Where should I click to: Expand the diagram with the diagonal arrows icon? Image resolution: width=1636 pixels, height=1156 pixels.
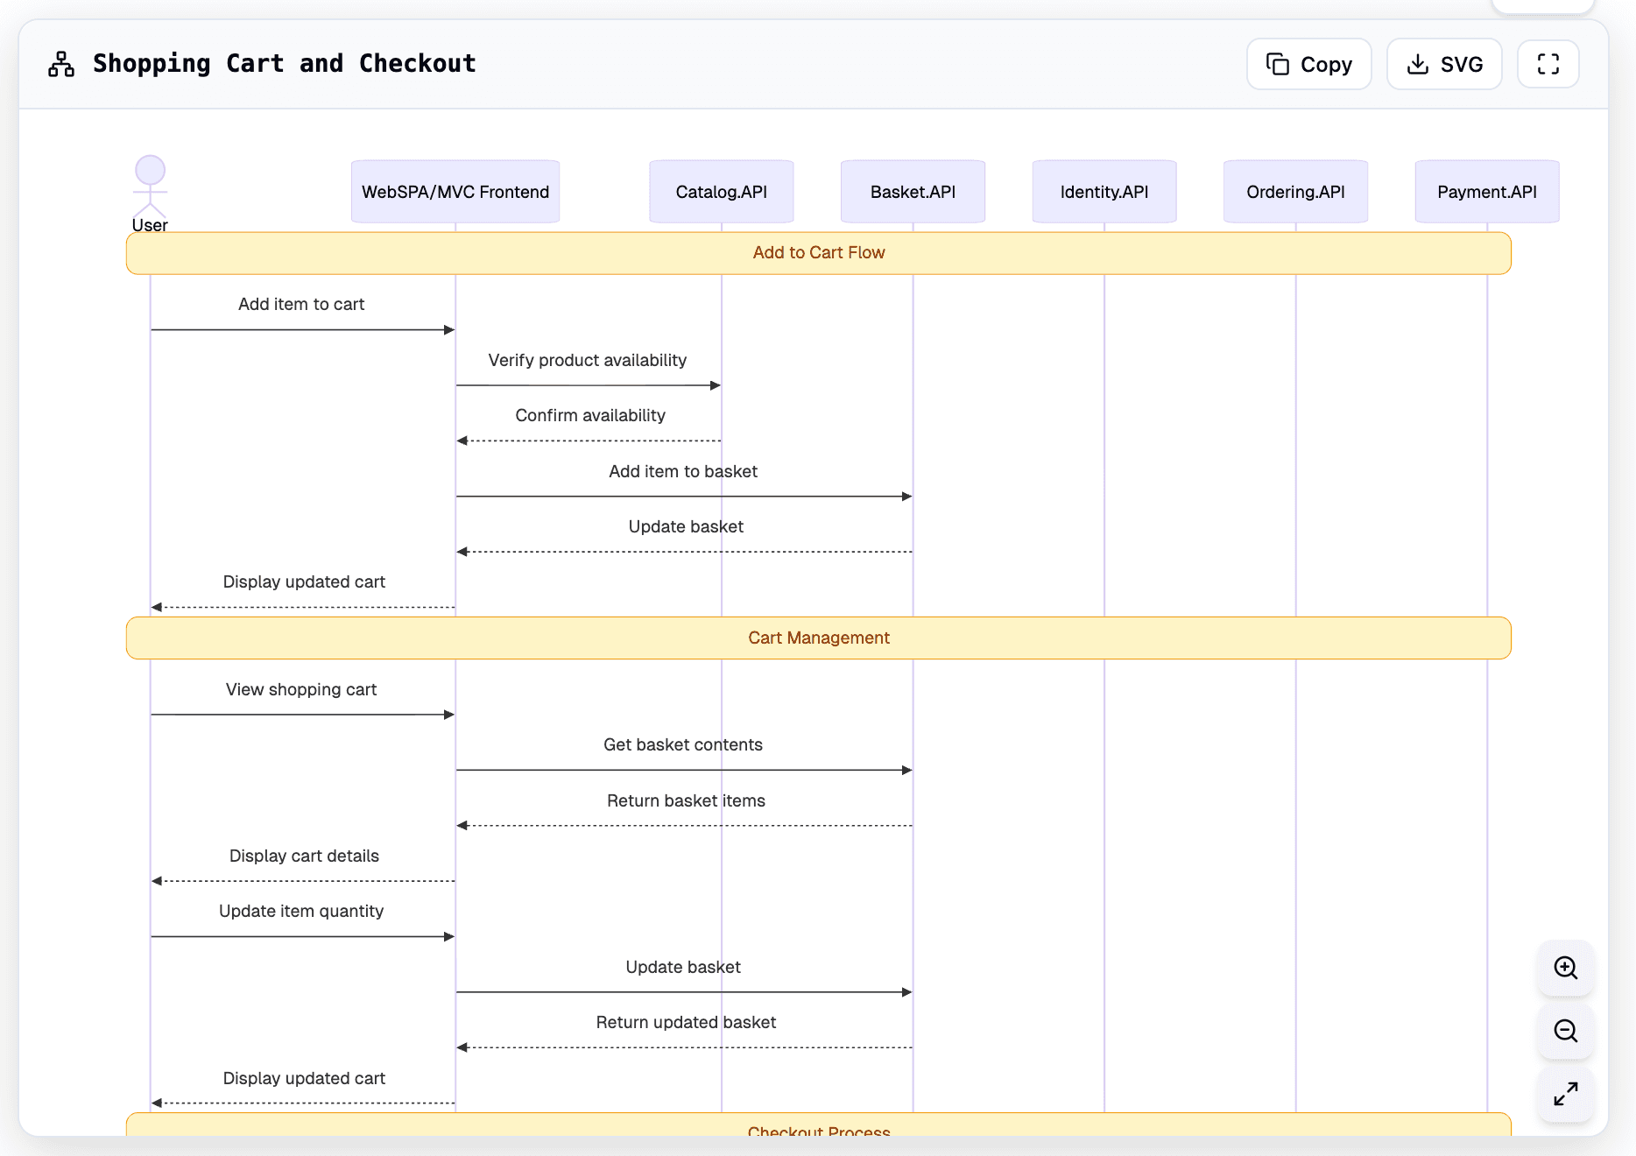tap(1565, 1094)
